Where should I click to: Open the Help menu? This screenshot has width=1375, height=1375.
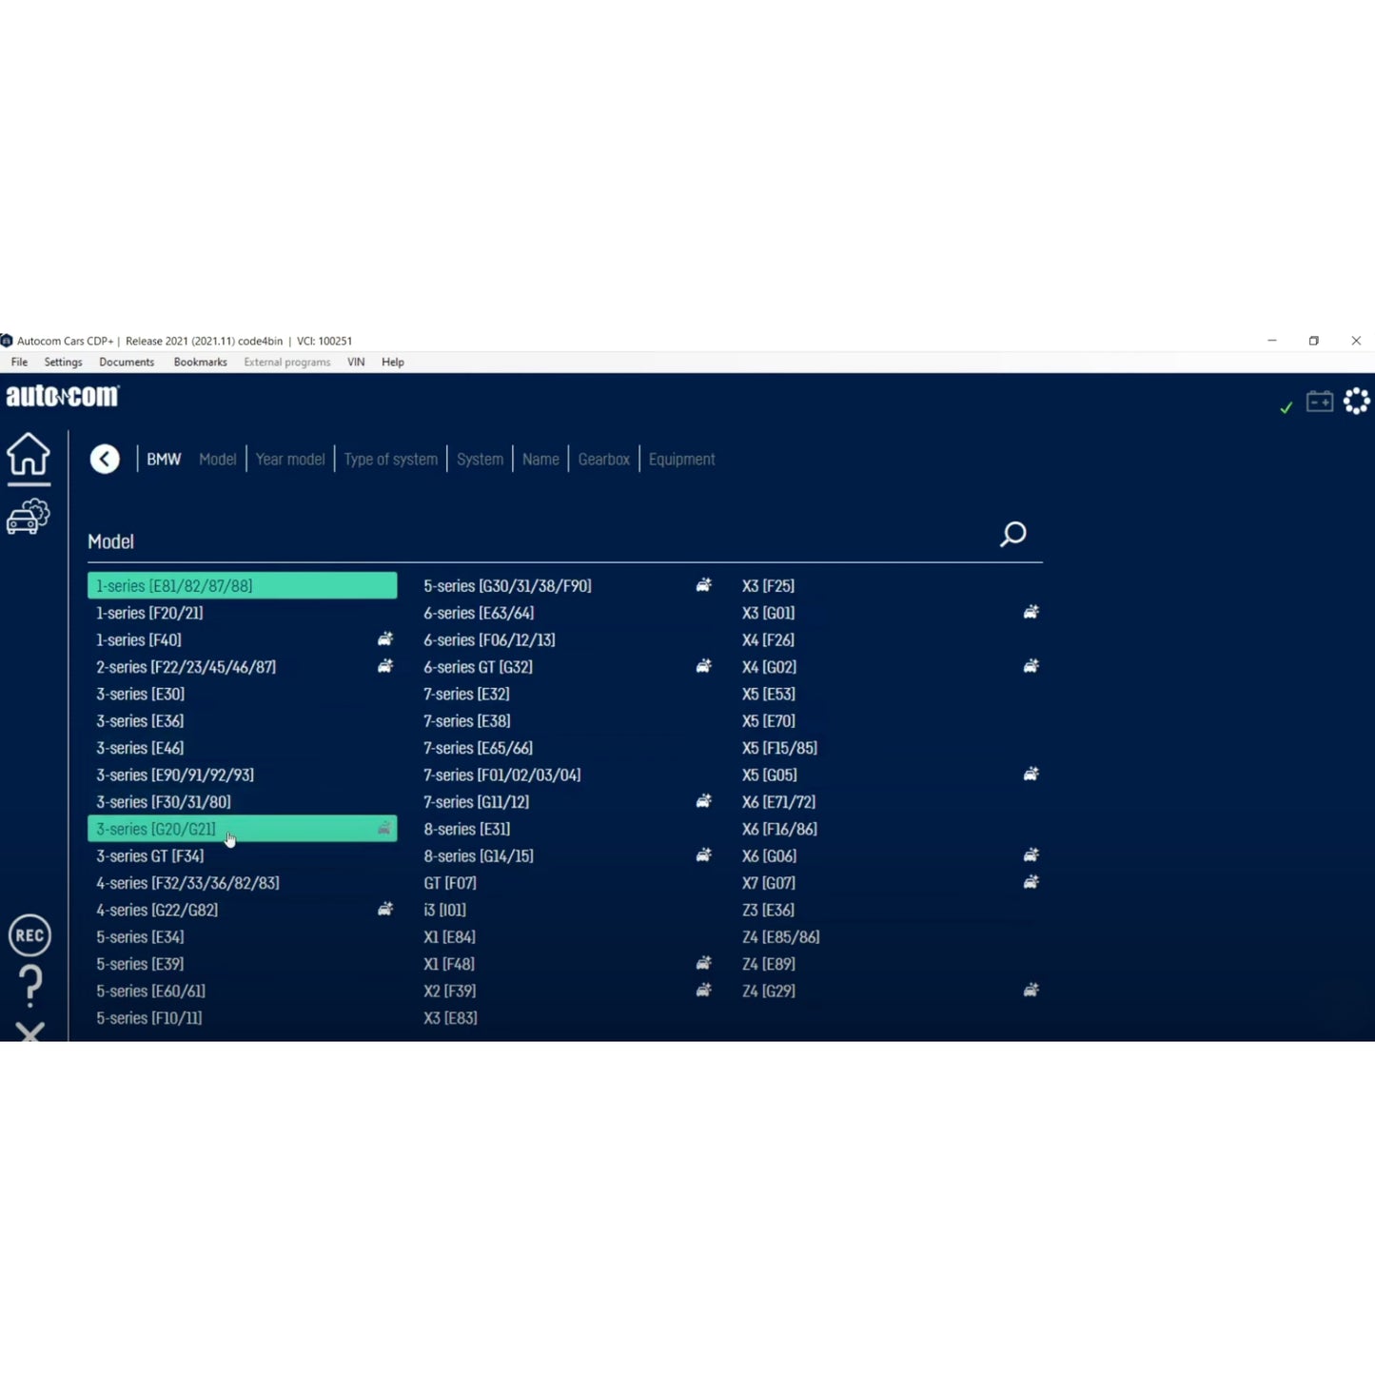tap(393, 363)
